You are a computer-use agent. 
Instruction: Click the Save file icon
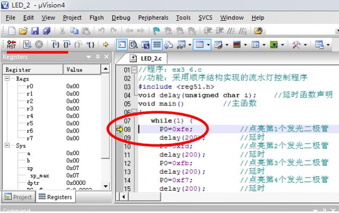35,31
